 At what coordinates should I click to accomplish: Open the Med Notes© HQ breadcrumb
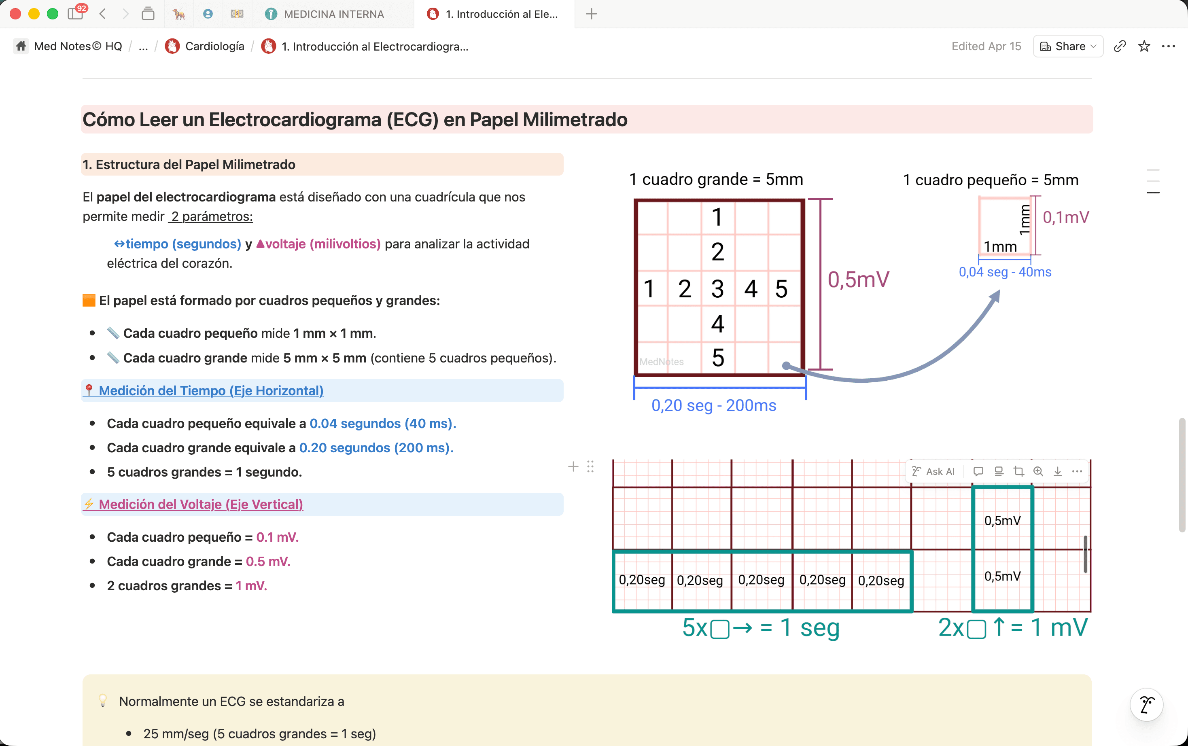(68, 47)
